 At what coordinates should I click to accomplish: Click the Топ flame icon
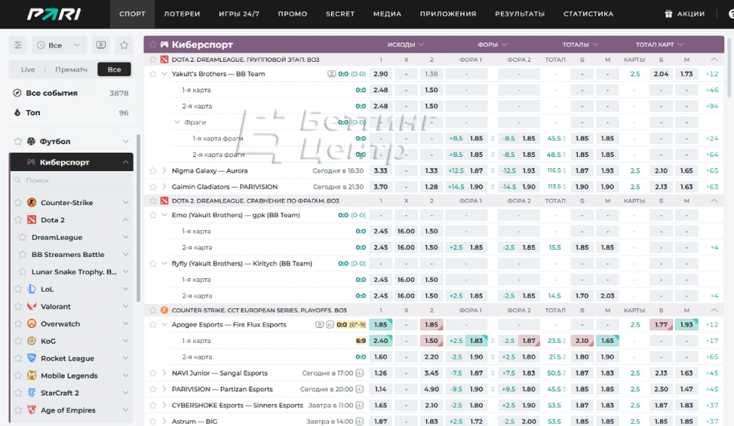tap(17, 113)
